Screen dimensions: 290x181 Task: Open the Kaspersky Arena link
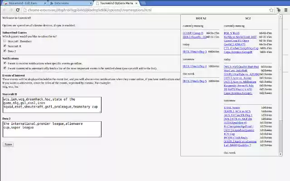(239, 86)
